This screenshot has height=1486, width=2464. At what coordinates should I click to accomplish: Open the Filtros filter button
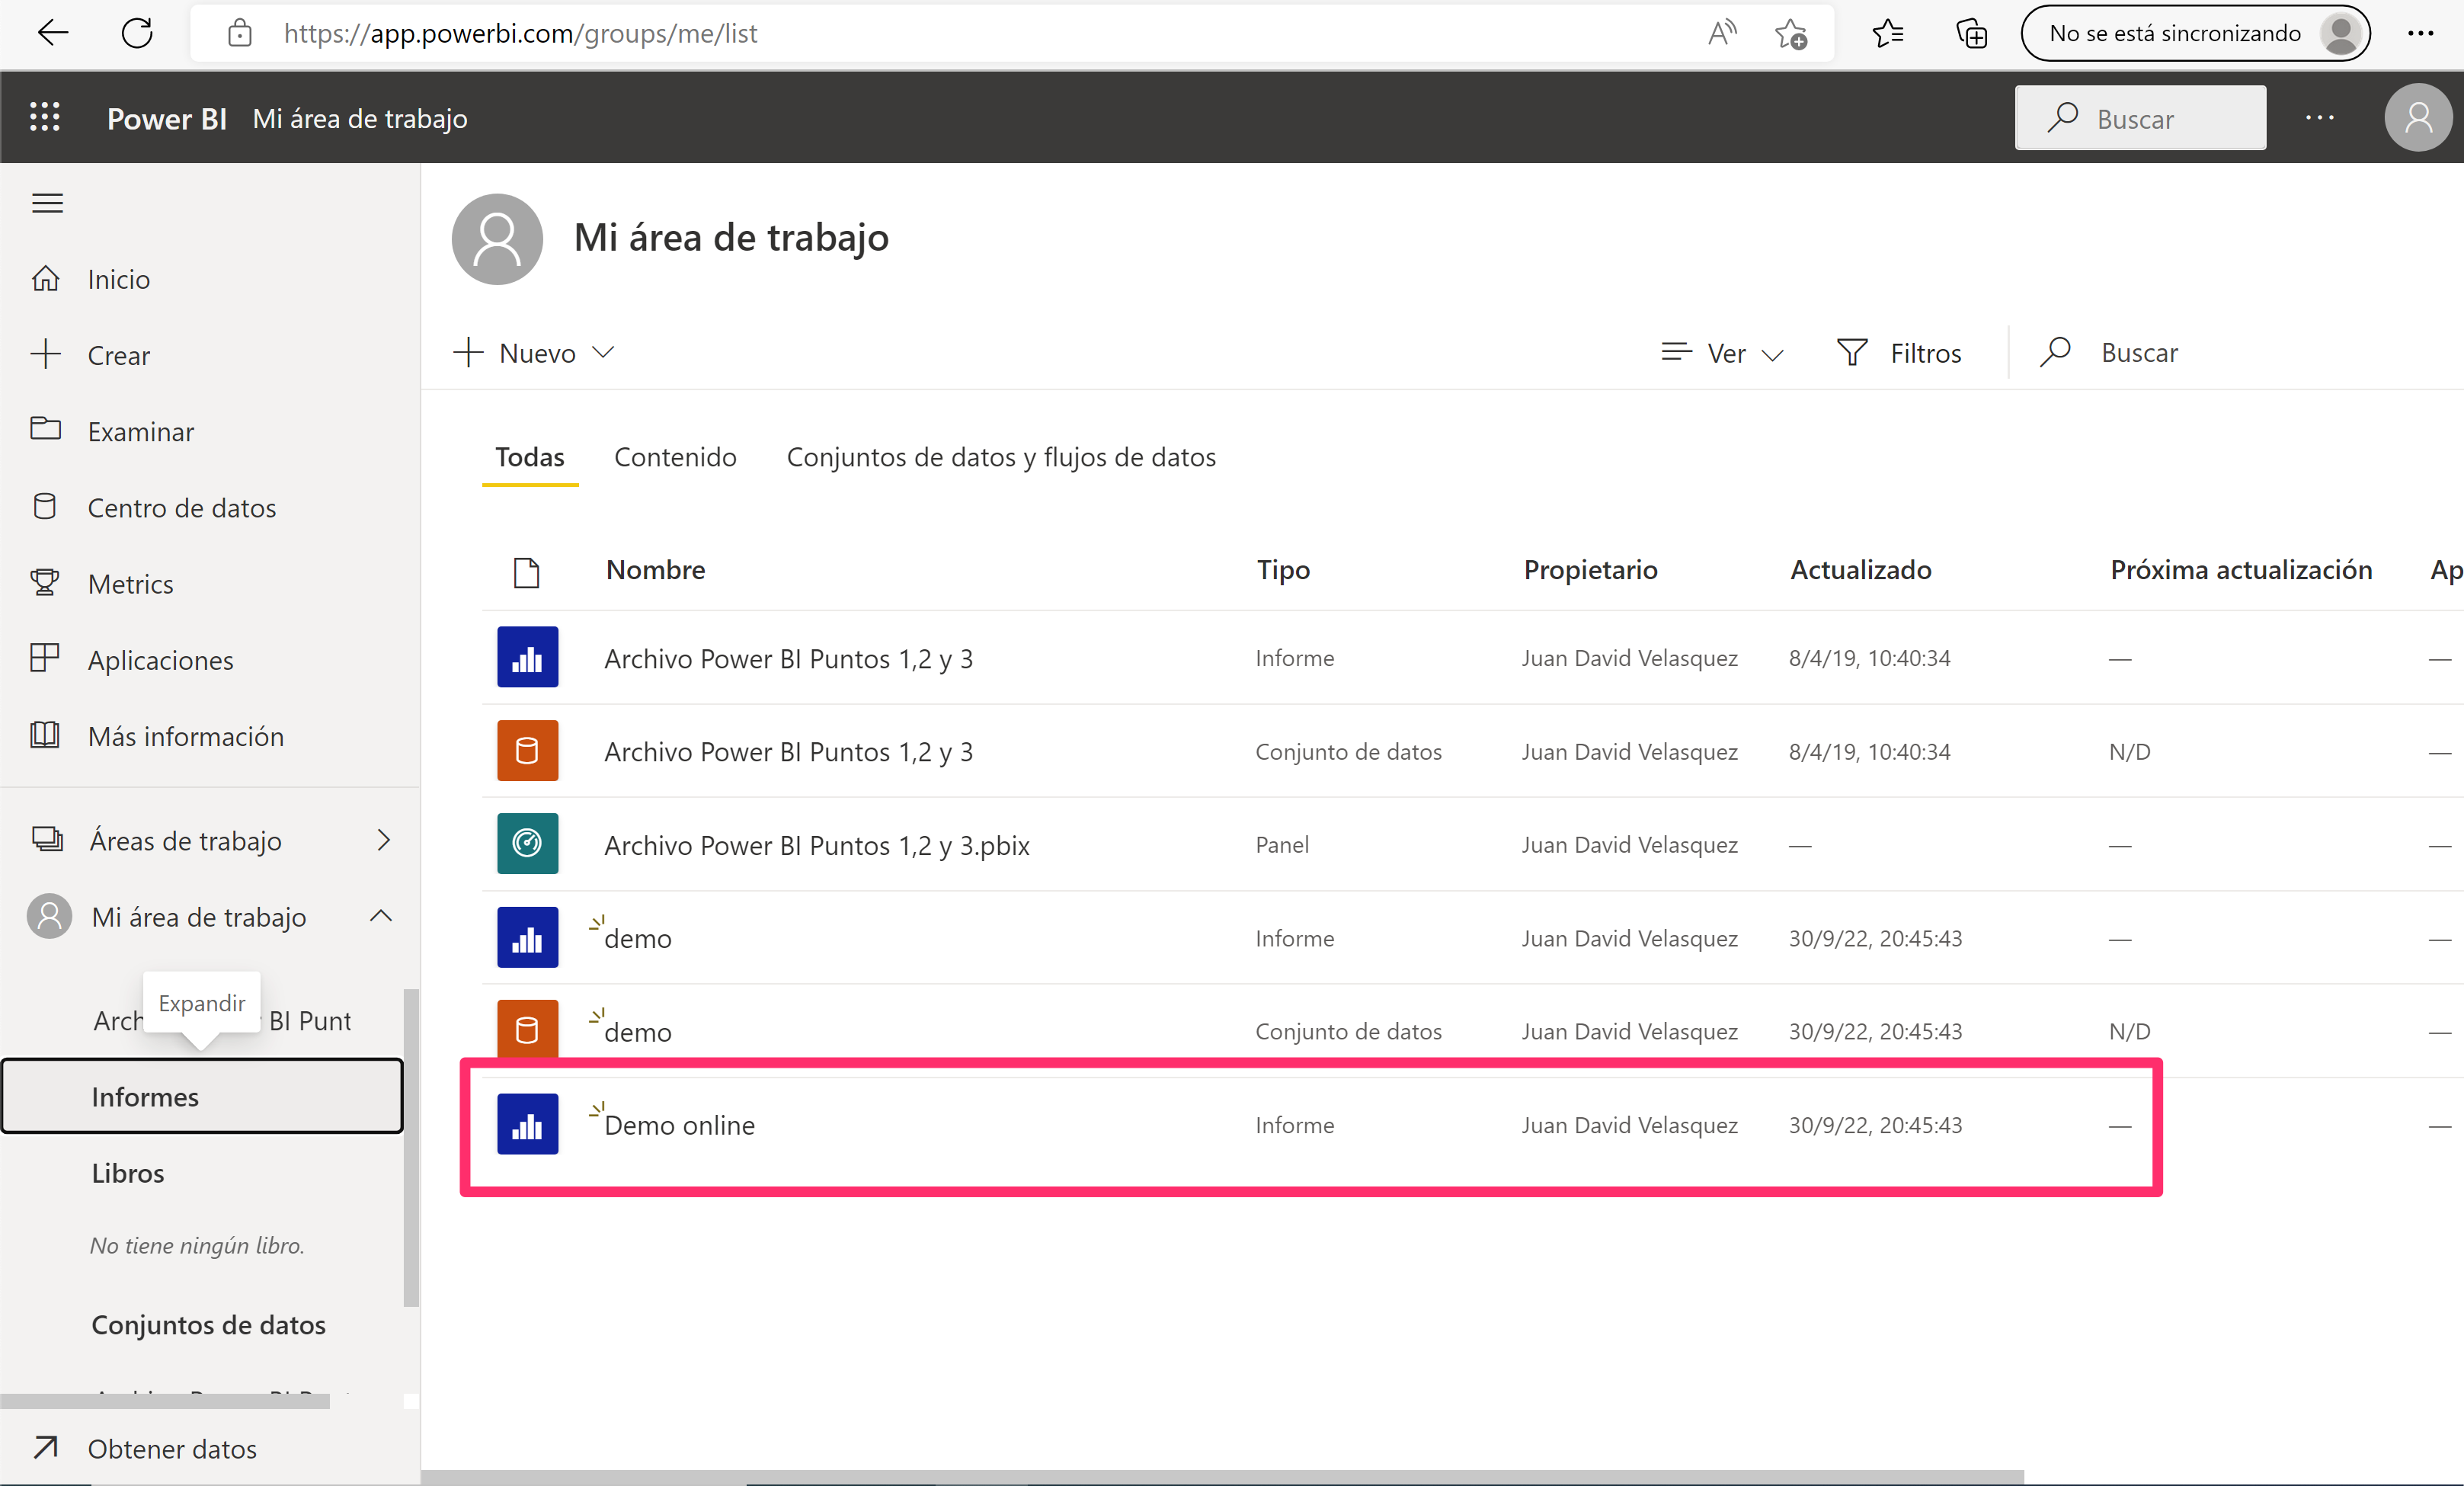(1899, 353)
